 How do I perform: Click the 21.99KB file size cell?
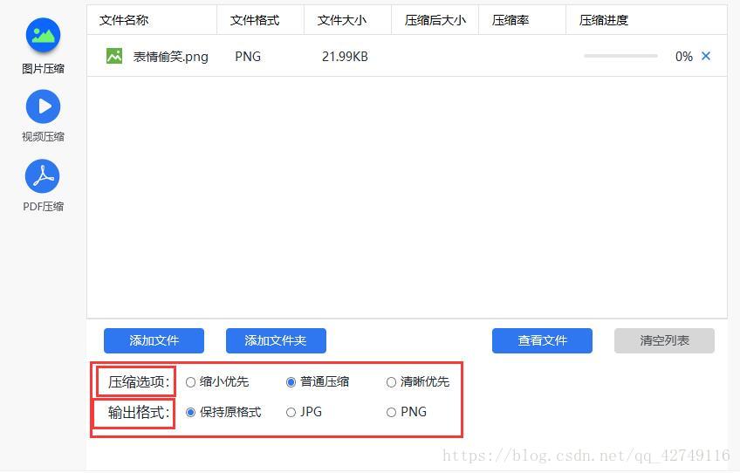click(345, 57)
